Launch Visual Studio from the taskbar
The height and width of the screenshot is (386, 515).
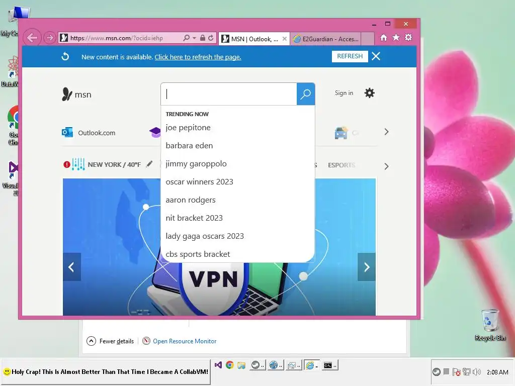coord(218,365)
